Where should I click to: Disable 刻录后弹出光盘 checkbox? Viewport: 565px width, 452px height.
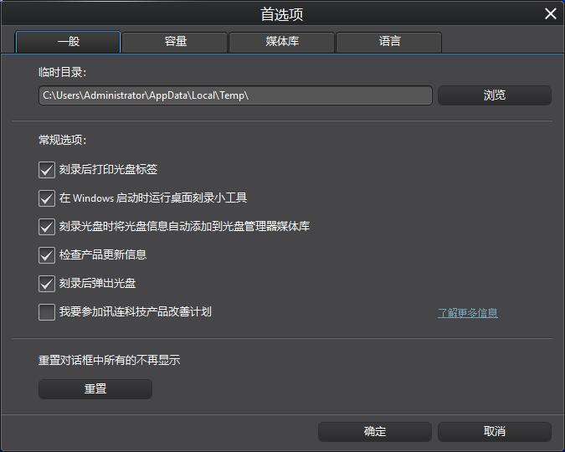click(47, 284)
